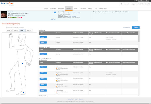Open resident name Baer, Max link
This screenshot has width=151, height=104.
tap(11, 12)
